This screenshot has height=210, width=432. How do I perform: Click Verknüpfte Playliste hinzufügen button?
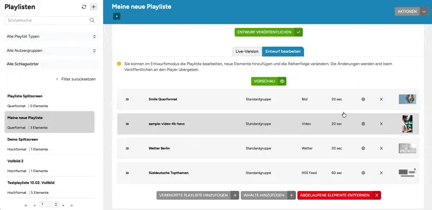tap(198, 195)
